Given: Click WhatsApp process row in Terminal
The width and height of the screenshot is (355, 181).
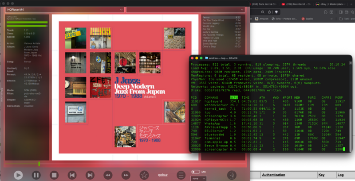Looking at the screenshot, I should point(268,123).
